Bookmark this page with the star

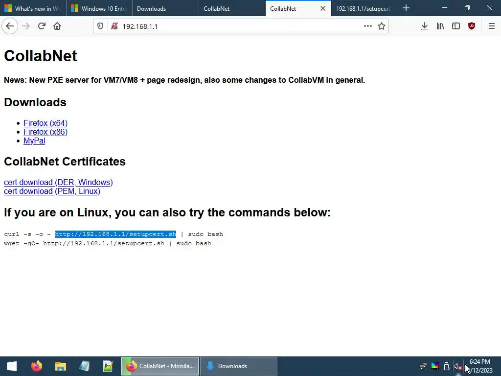(382, 26)
